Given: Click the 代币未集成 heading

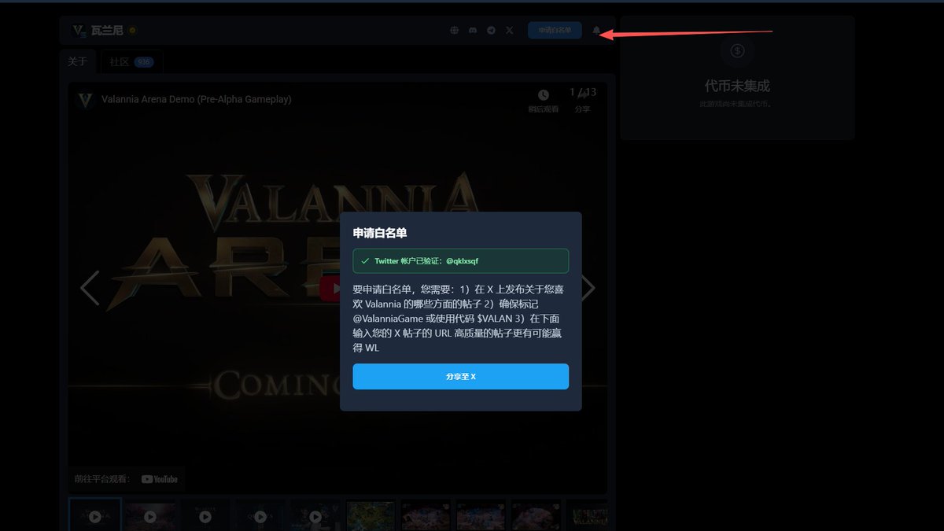Looking at the screenshot, I should (737, 86).
